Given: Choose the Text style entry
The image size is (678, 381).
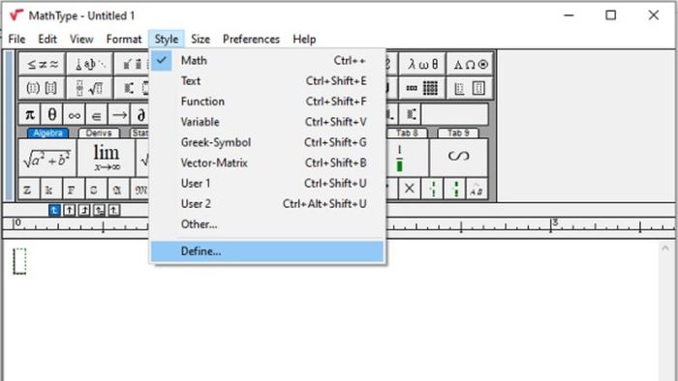Looking at the screenshot, I should pos(267,80).
